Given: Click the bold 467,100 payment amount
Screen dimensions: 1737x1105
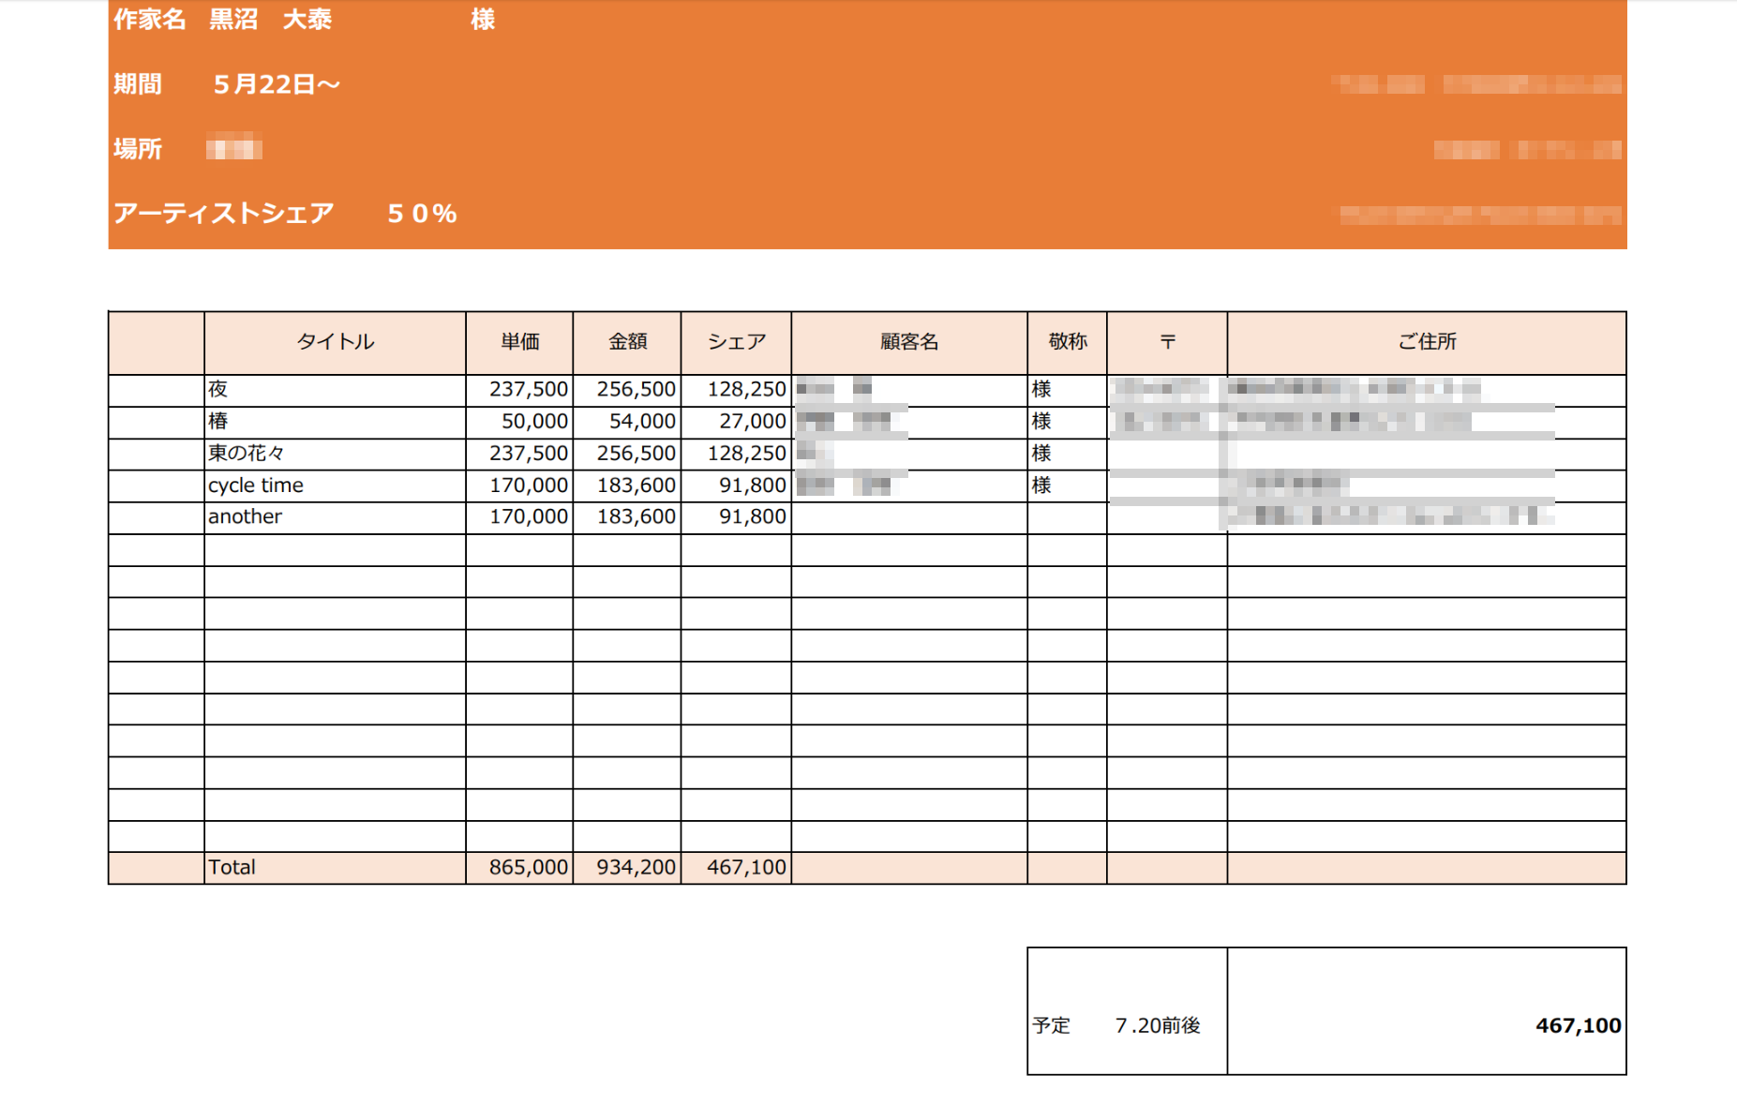Looking at the screenshot, I should click(1578, 1025).
